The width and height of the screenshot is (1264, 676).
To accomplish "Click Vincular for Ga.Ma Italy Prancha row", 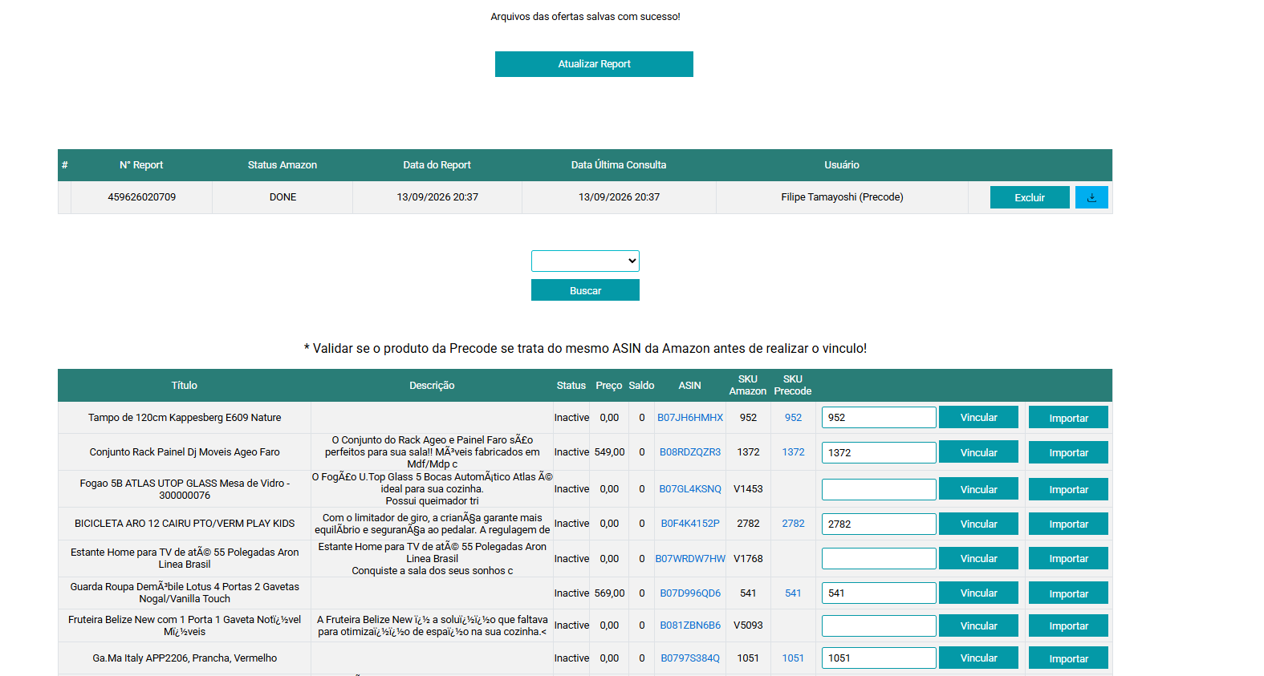I will [x=978, y=658].
